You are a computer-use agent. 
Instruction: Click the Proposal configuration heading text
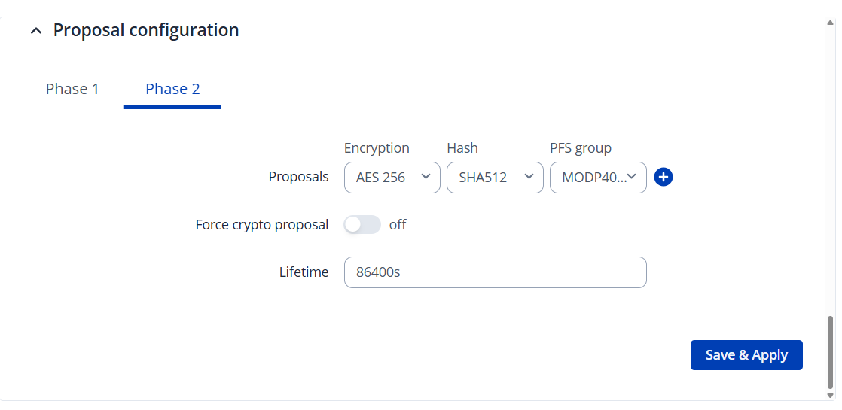(146, 30)
